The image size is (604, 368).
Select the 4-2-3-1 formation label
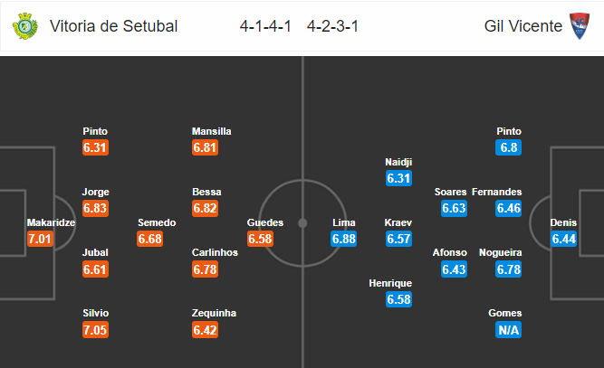[333, 26]
